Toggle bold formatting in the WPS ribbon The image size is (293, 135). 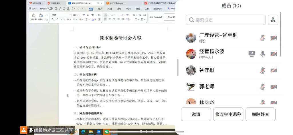click(x=53, y=19)
